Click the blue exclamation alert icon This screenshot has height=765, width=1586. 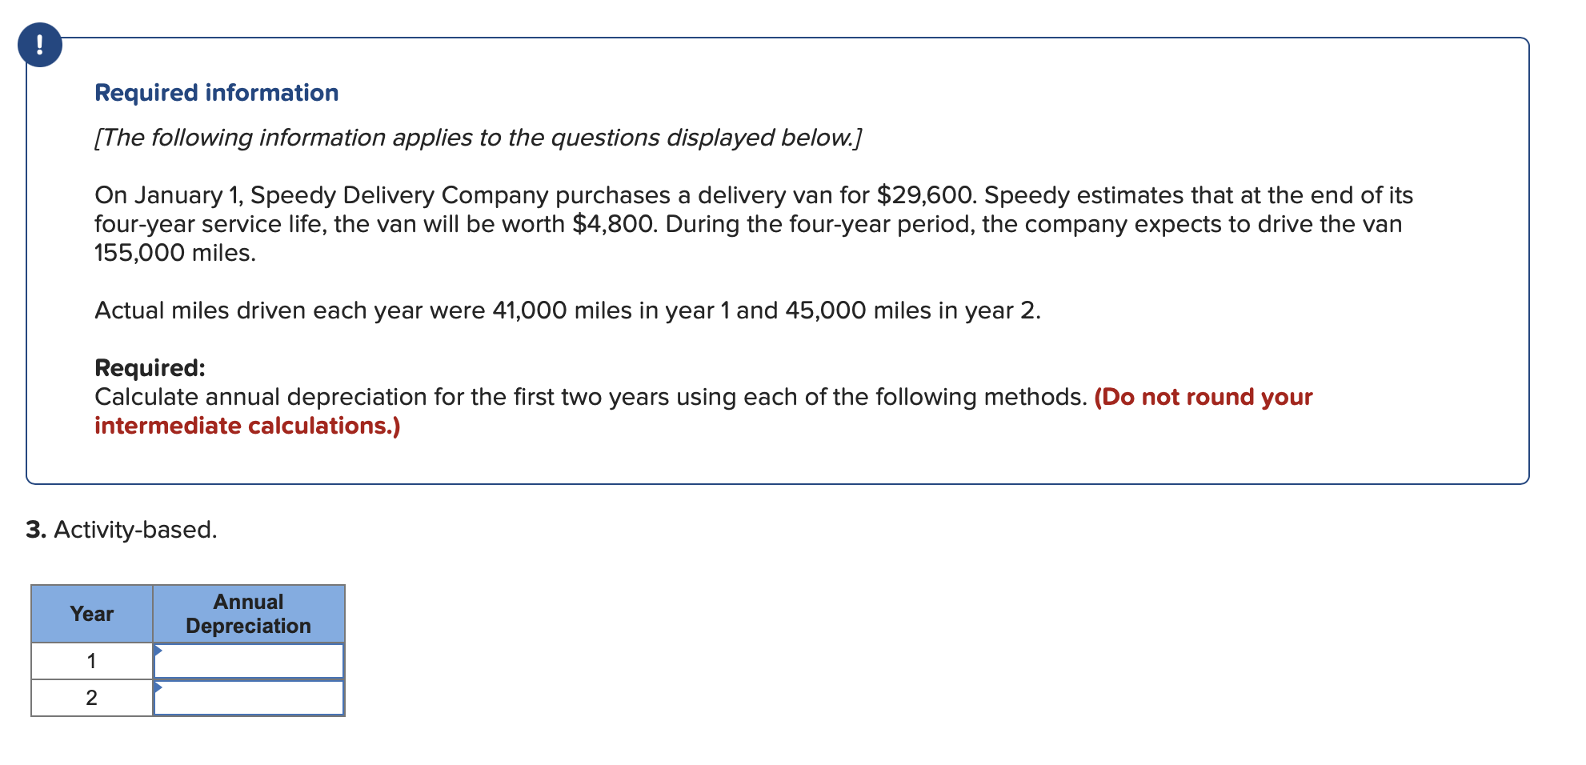[x=42, y=46]
